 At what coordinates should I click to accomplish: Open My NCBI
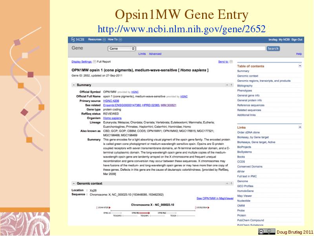click(284, 40)
